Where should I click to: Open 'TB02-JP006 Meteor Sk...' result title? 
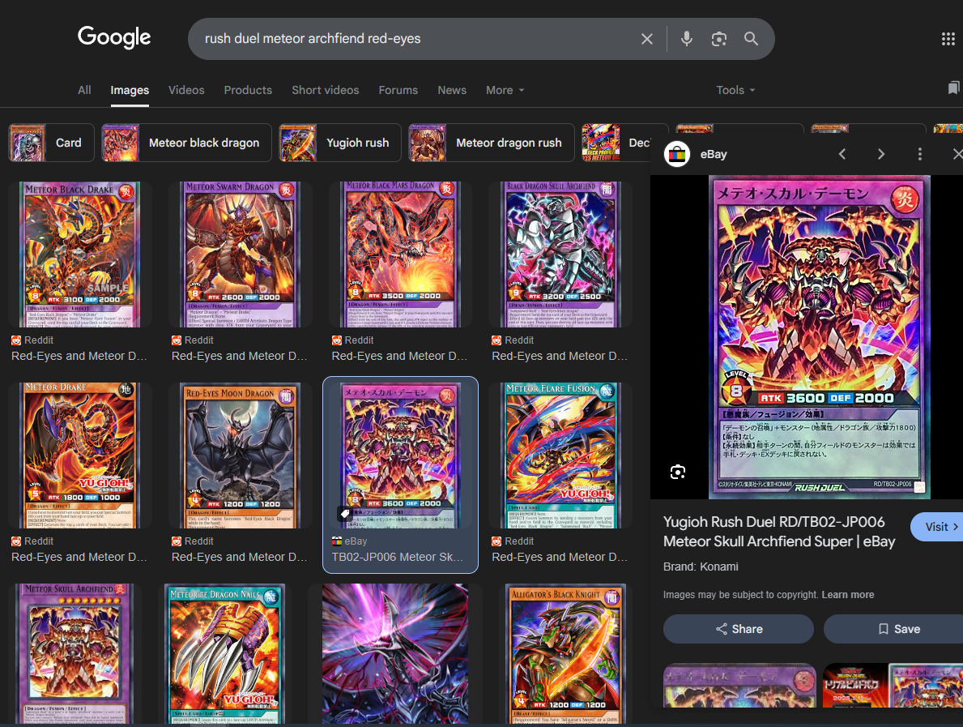click(398, 558)
